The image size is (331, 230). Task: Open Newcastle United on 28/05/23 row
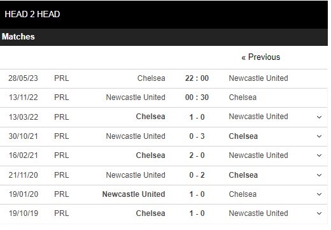[258, 78]
